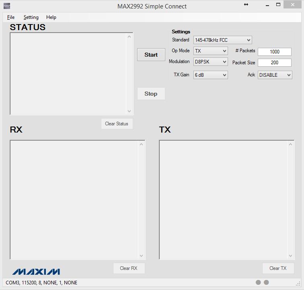The height and width of the screenshot is (290, 304).
Task: Click the RX box scroll down arrow
Action: [141, 256]
